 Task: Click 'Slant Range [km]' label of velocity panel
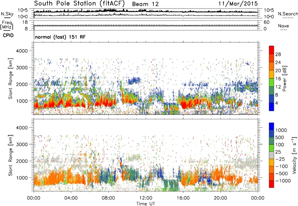[11, 155]
